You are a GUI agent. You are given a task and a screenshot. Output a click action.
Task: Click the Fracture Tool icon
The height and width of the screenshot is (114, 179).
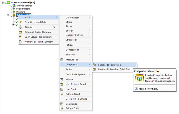[x=62, y=60]
